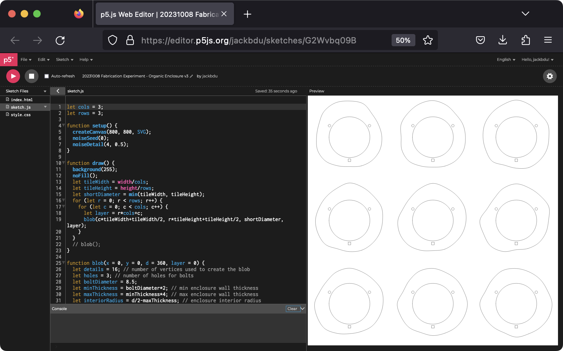Expand the Sketch Files dropdown arrow
The height and width of the screenshot is (351, 563).
45,91
